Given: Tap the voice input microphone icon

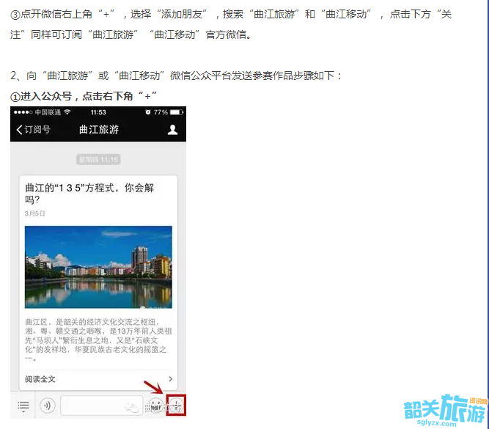Looking at the screenshot, I should coord(48,406).
